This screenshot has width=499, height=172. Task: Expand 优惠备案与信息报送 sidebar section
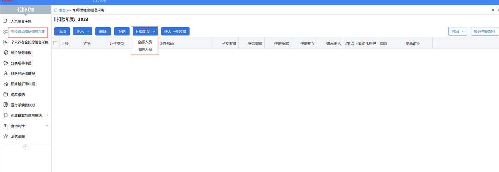pos(47,115)
